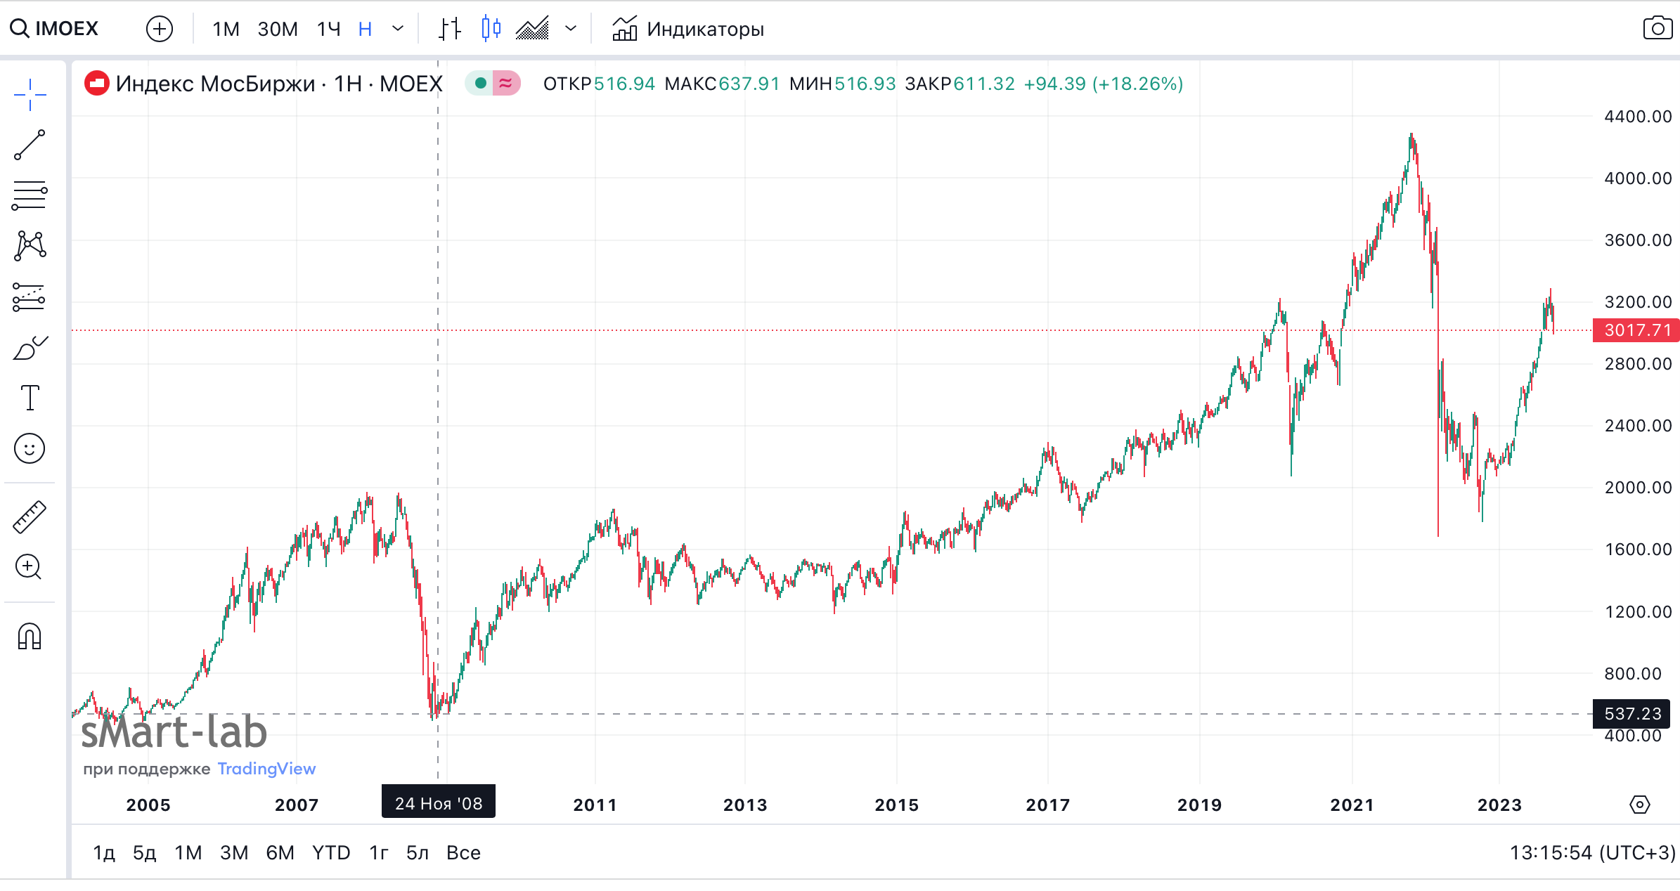Select the crosshair cursor tool
The image size is (1680, 891).
30,95
